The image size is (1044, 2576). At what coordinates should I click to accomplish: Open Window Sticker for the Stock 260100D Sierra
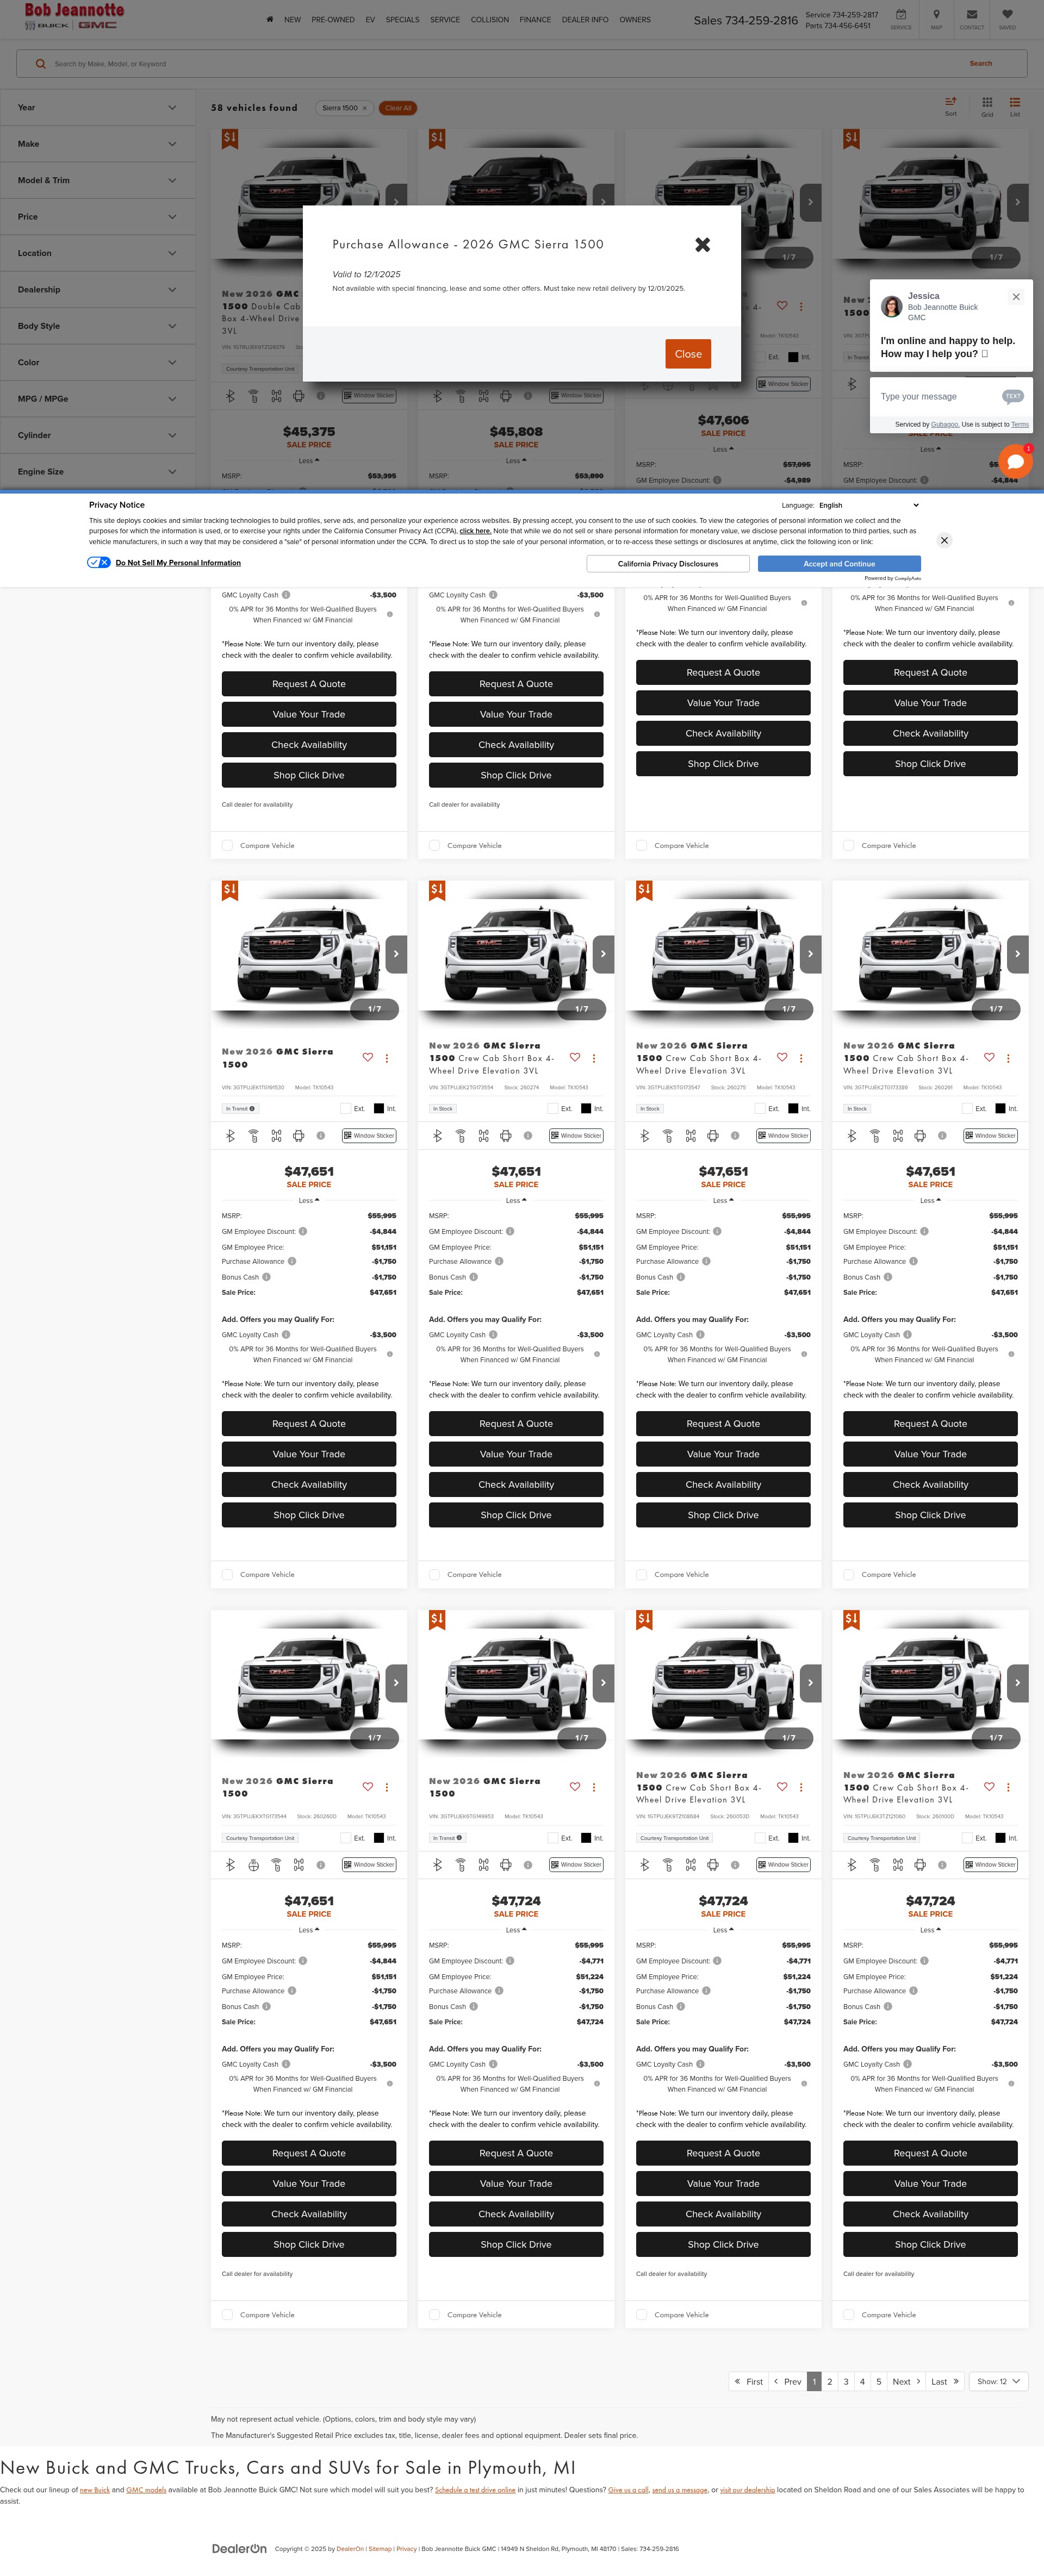tap(990, 1864)
